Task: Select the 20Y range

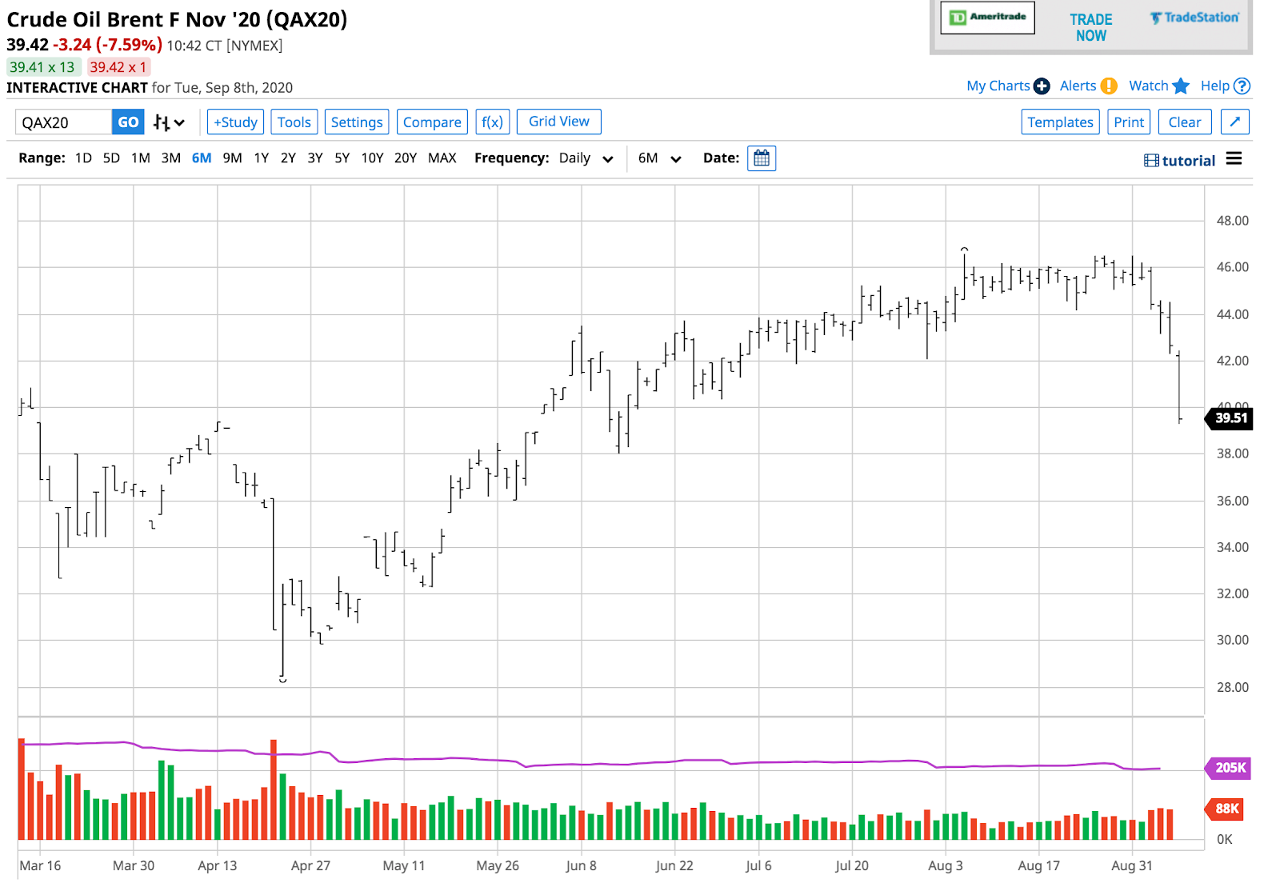Action: tap(406, 158)
